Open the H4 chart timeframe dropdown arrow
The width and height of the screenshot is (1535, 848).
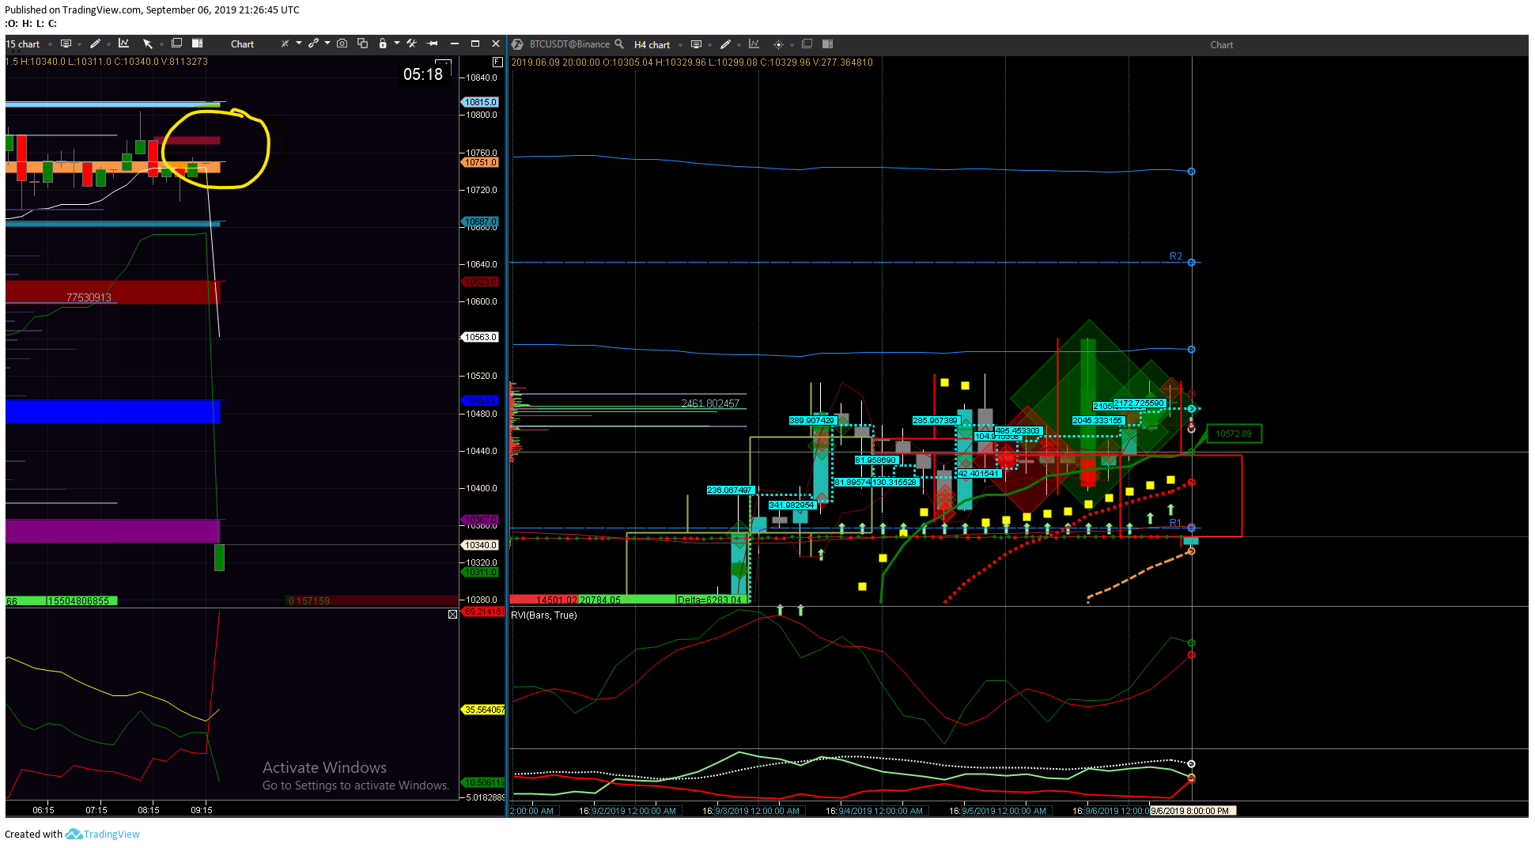click(x=681, y=45)
